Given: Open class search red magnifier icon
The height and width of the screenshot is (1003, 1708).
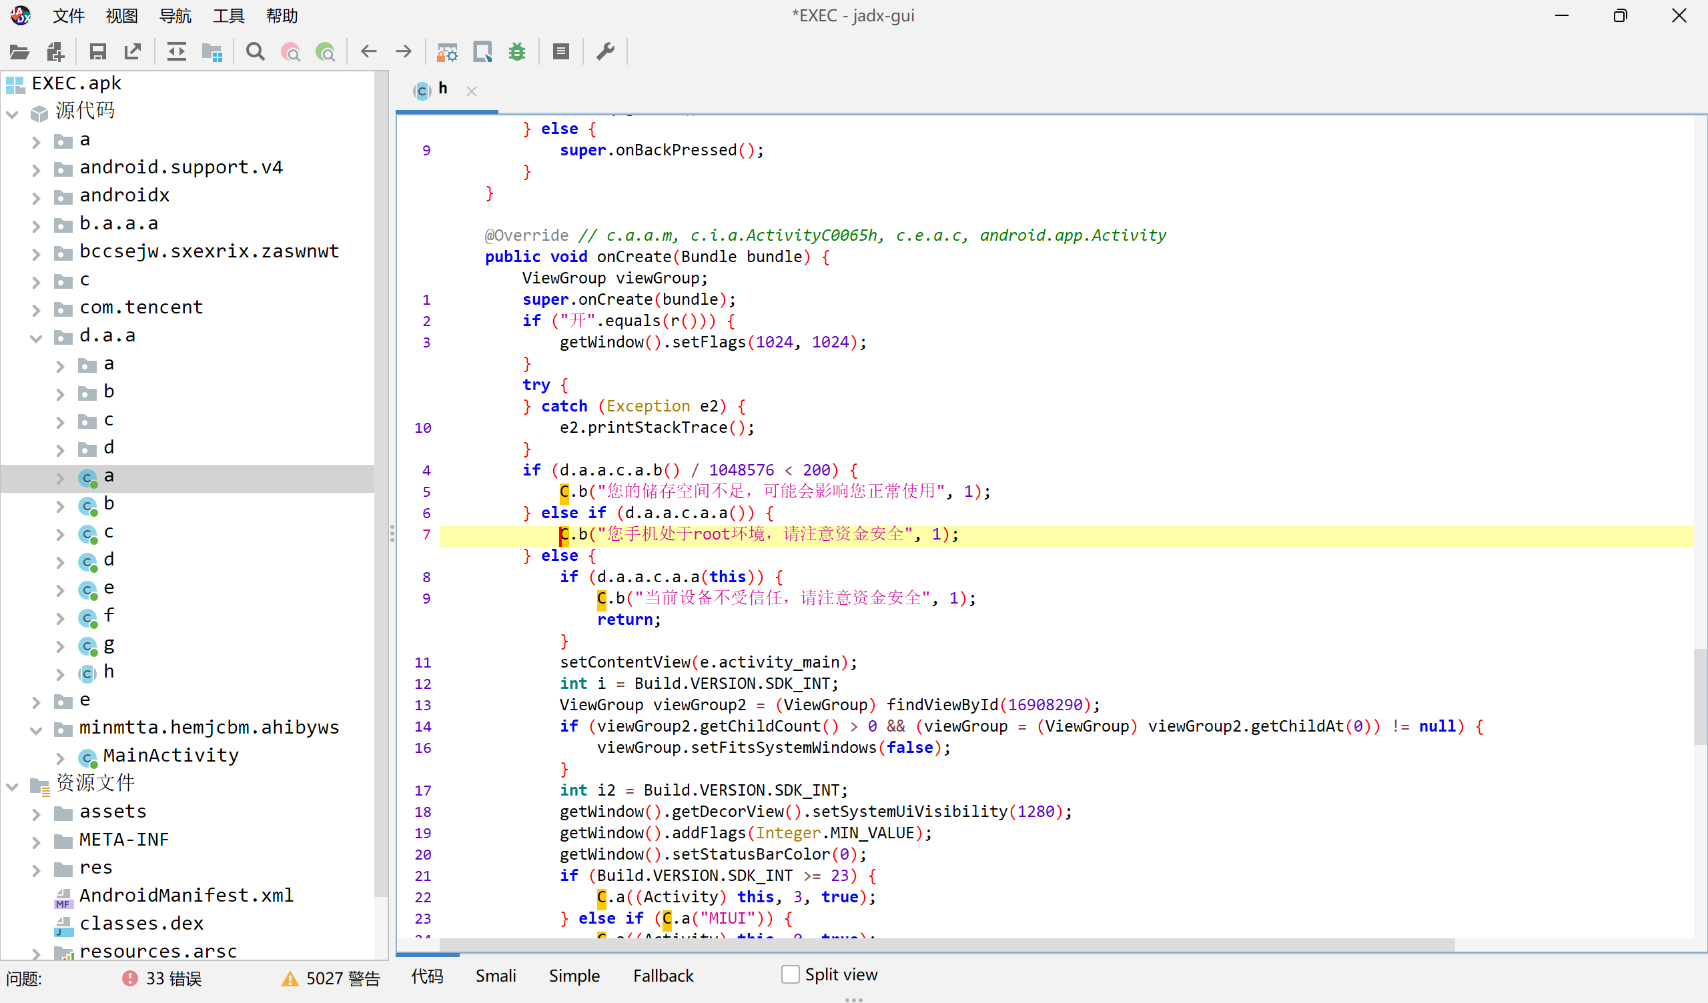Looking at the screenshot, I should pos(291,51).
